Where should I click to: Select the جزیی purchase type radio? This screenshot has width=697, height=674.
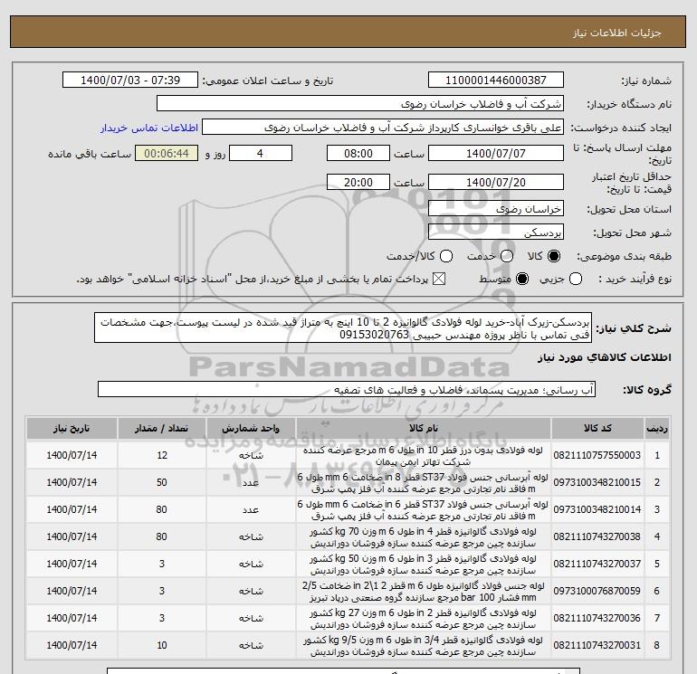tap(576, 279)
